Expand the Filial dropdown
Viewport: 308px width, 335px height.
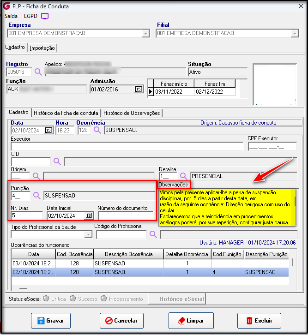click(295, 34)
